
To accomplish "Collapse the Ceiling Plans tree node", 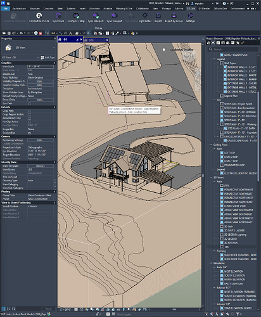I will coord(211,145).
